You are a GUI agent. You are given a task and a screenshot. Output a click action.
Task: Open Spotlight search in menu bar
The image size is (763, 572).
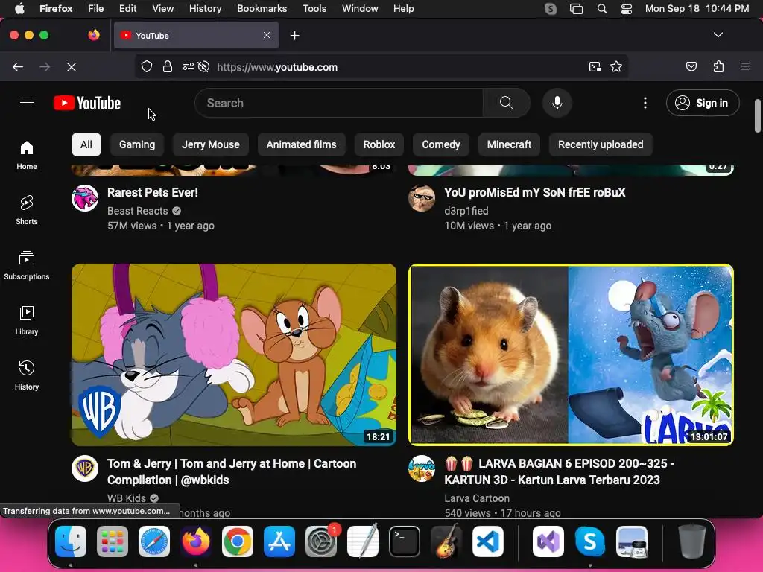coord(602,9)
